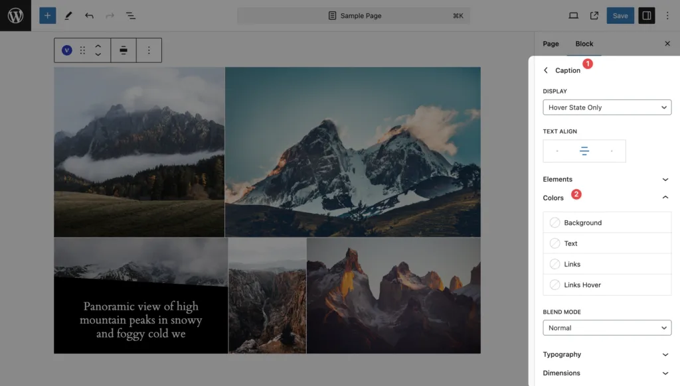The width and height of the screenshot is (680, 386).
Task: Undo the last change
Action: (89, 16)
